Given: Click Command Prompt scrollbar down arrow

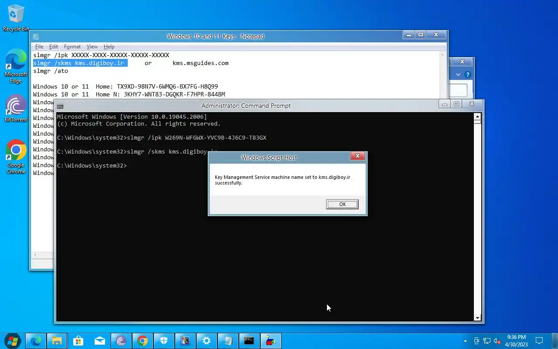Looking at the screenshot, I should point(477,318).
